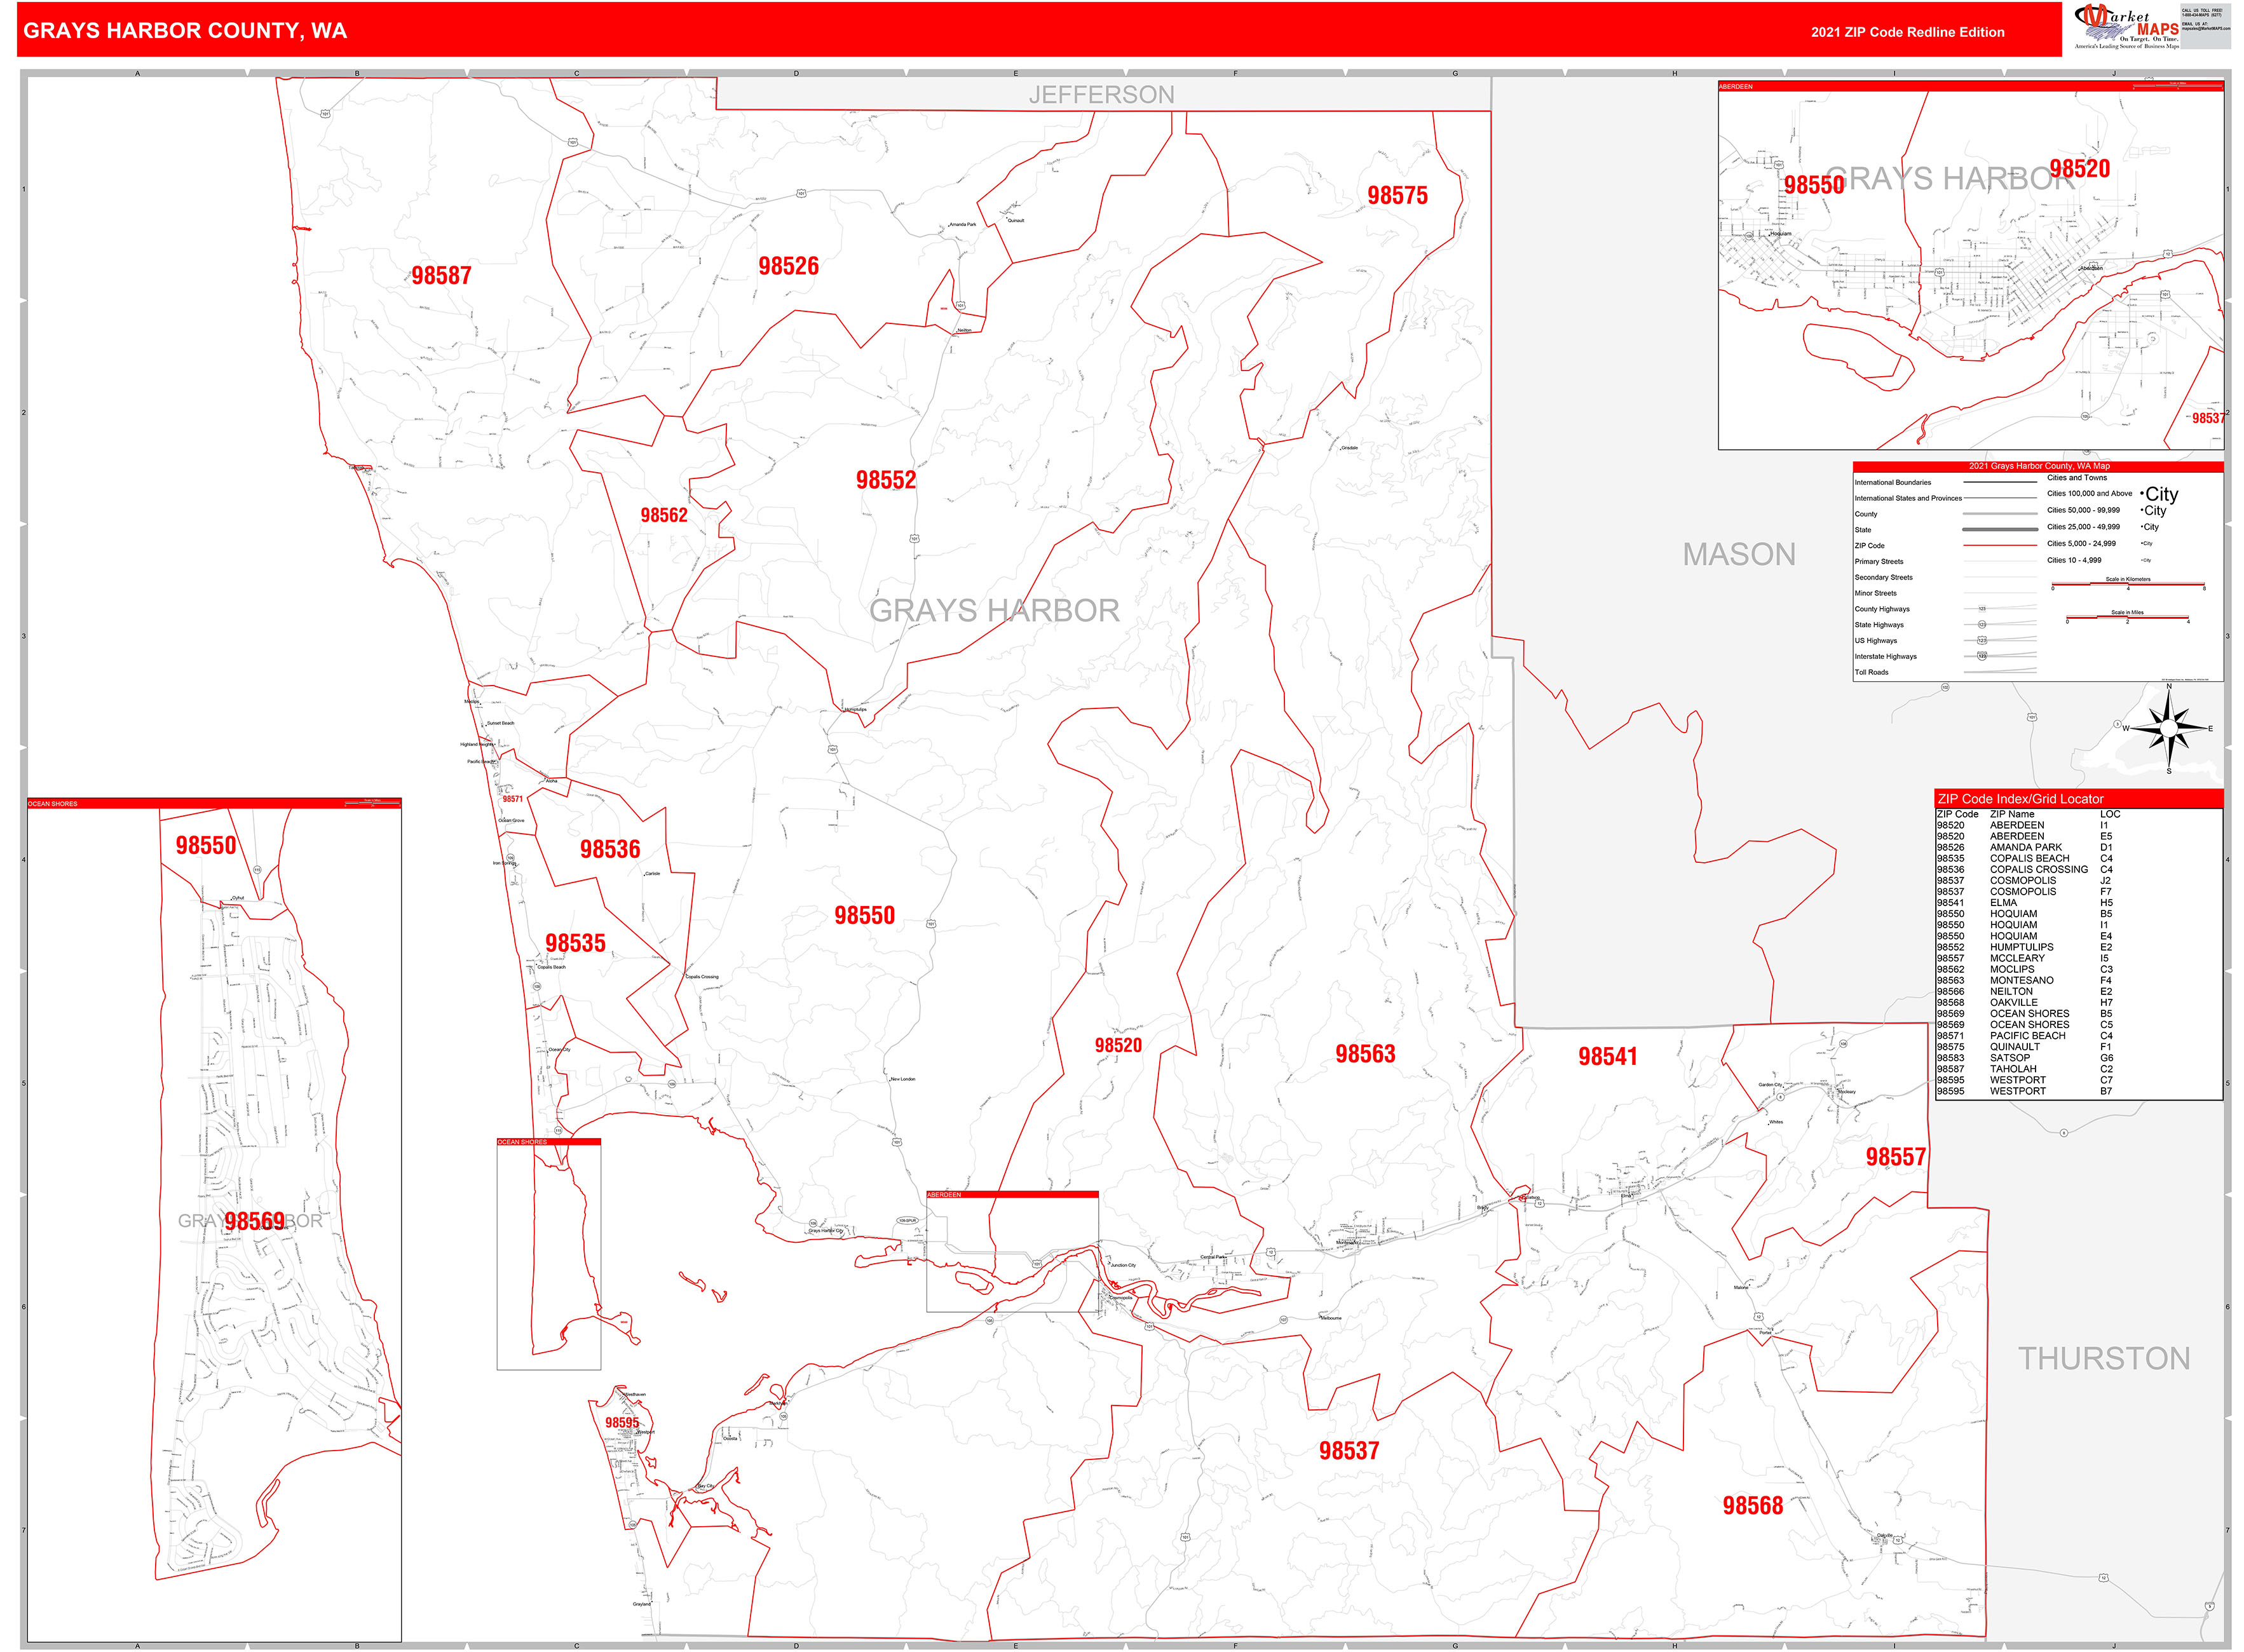
Task: Click the Market Maps logo
Action: tap(2127, 27)
